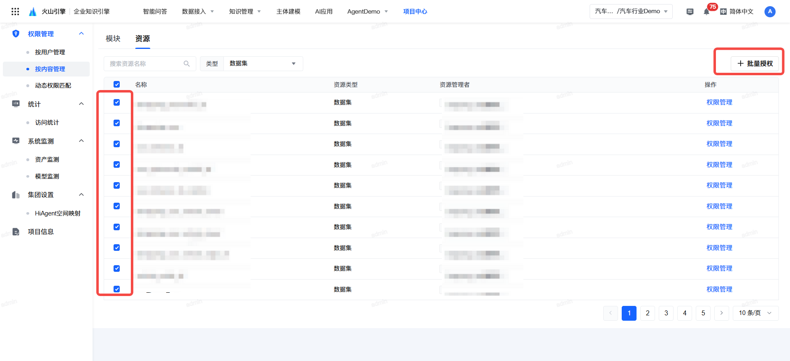Uncheck the first row checkbox
Screen dimensions: 790x361
point(117,102)
